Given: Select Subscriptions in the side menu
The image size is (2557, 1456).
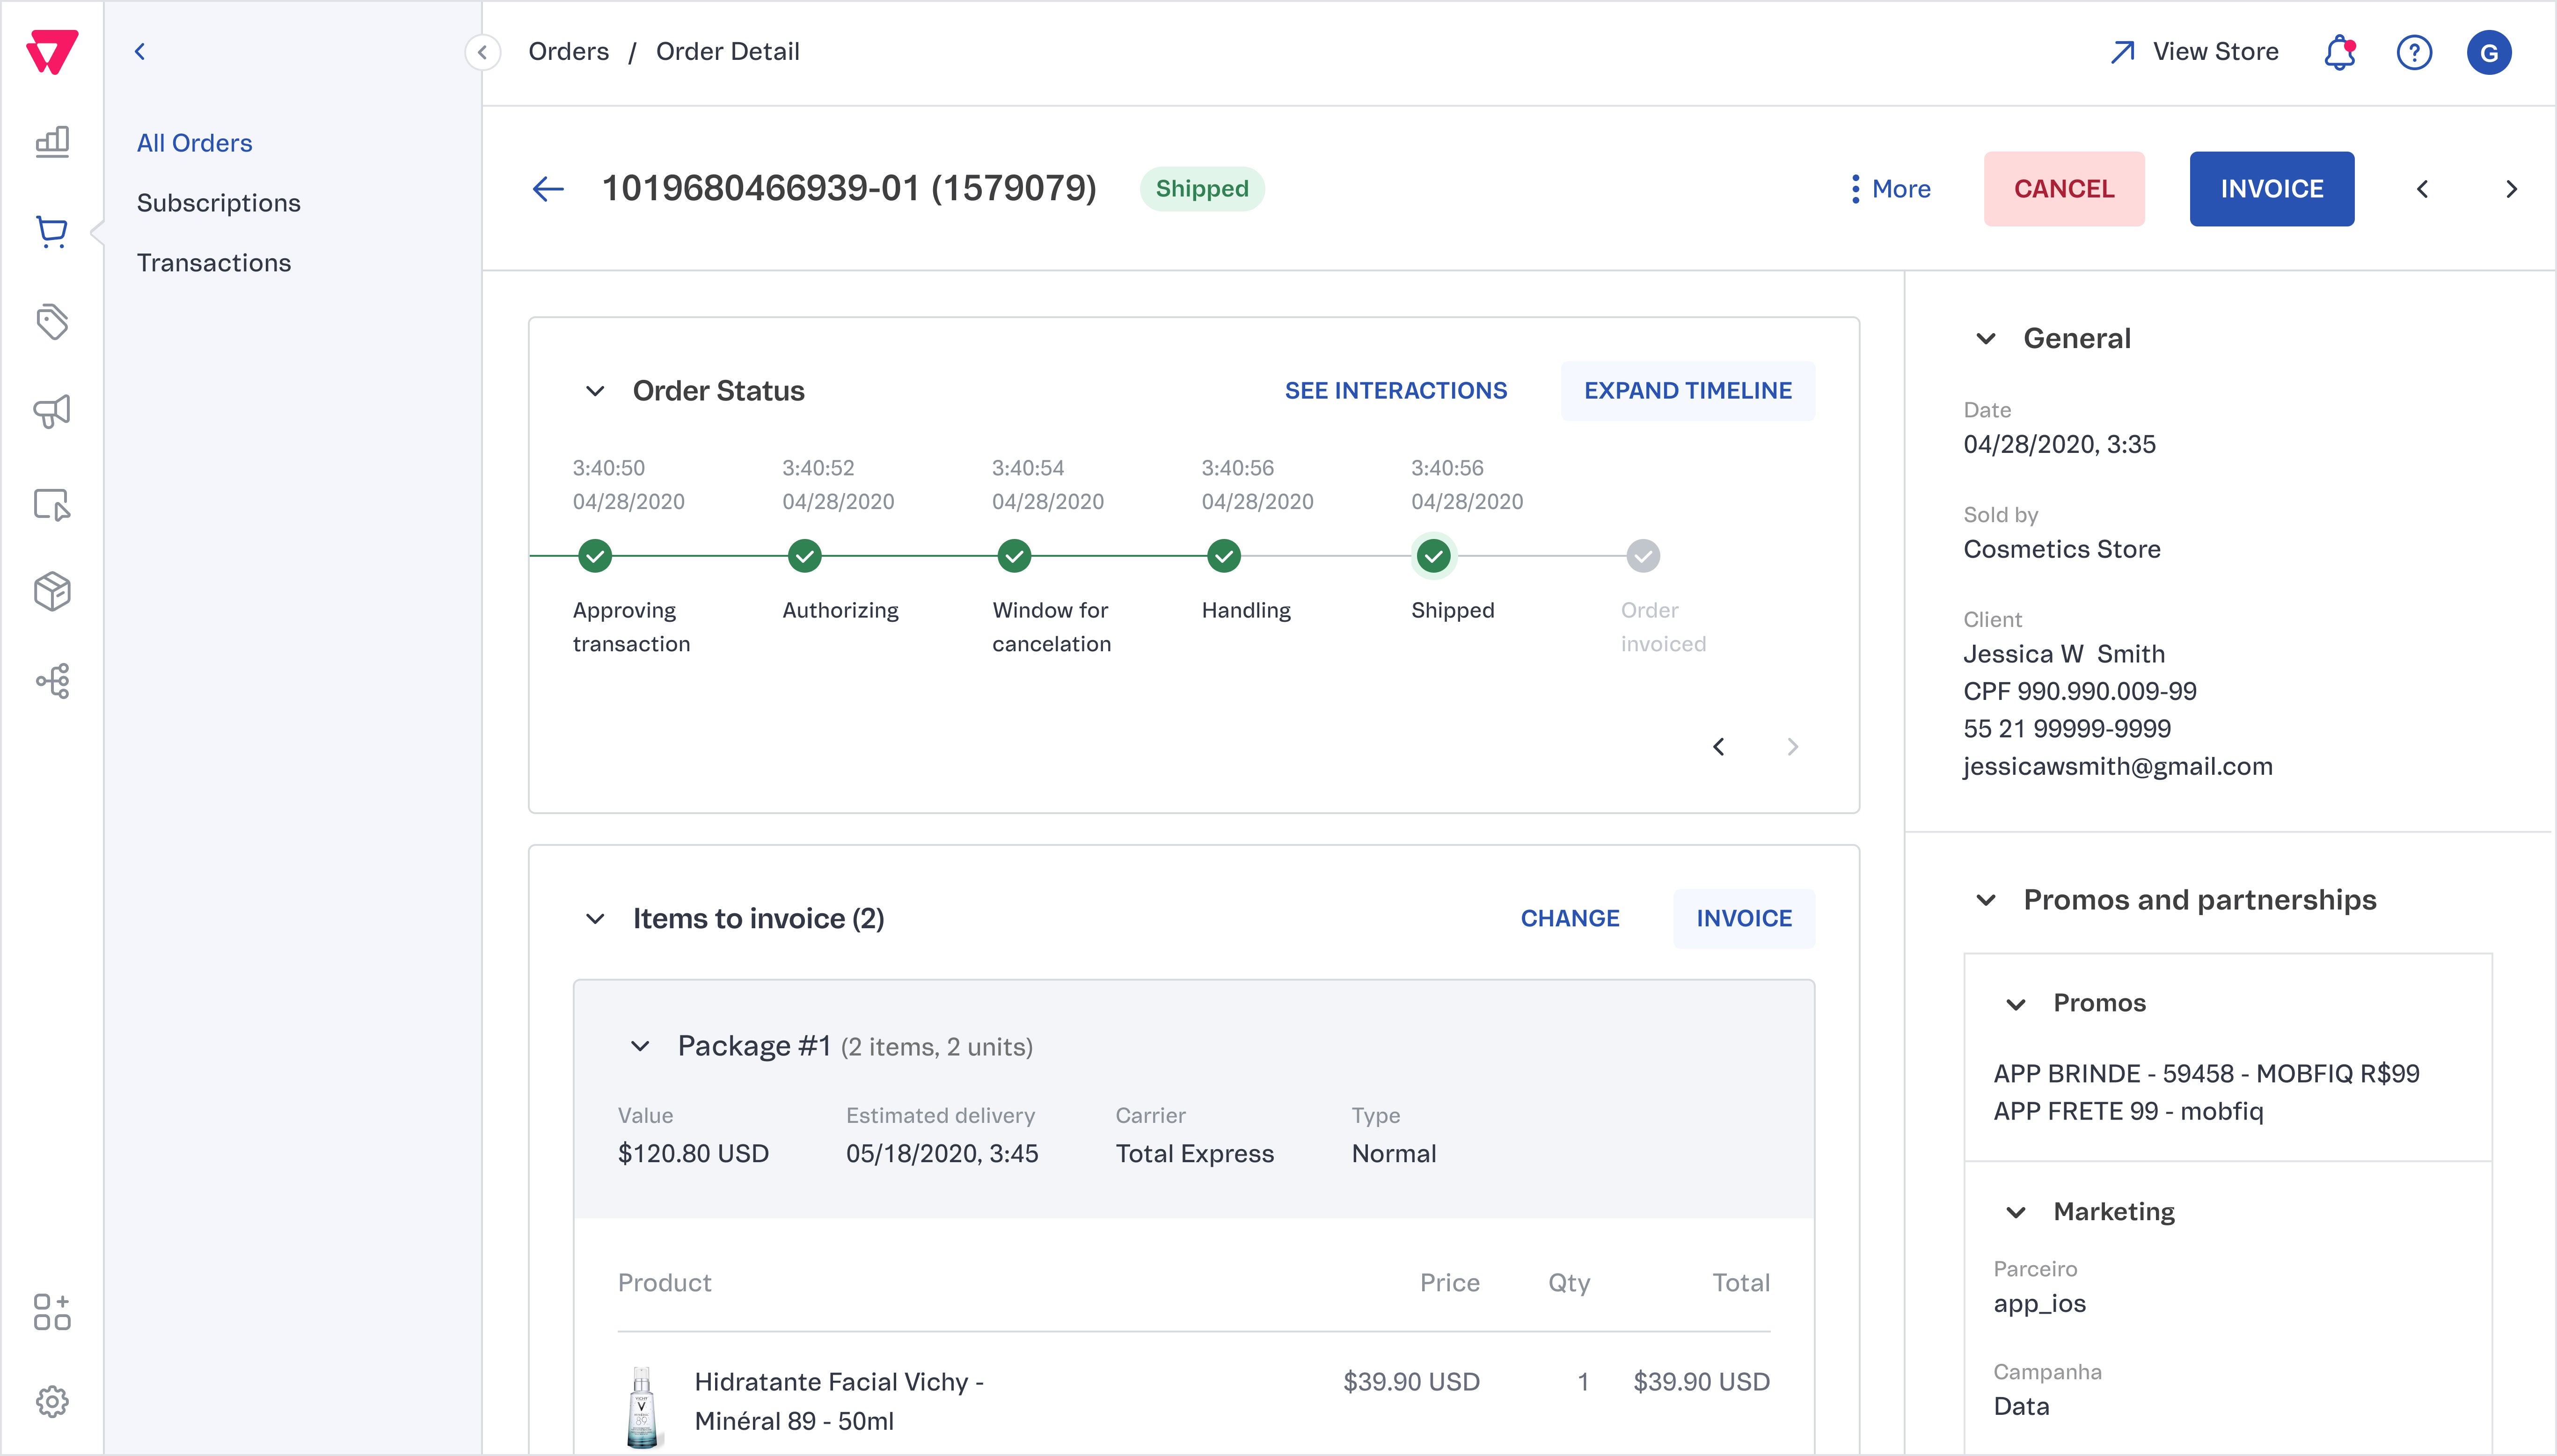Looking at the screenshot, I should click(x=218, y=203).
